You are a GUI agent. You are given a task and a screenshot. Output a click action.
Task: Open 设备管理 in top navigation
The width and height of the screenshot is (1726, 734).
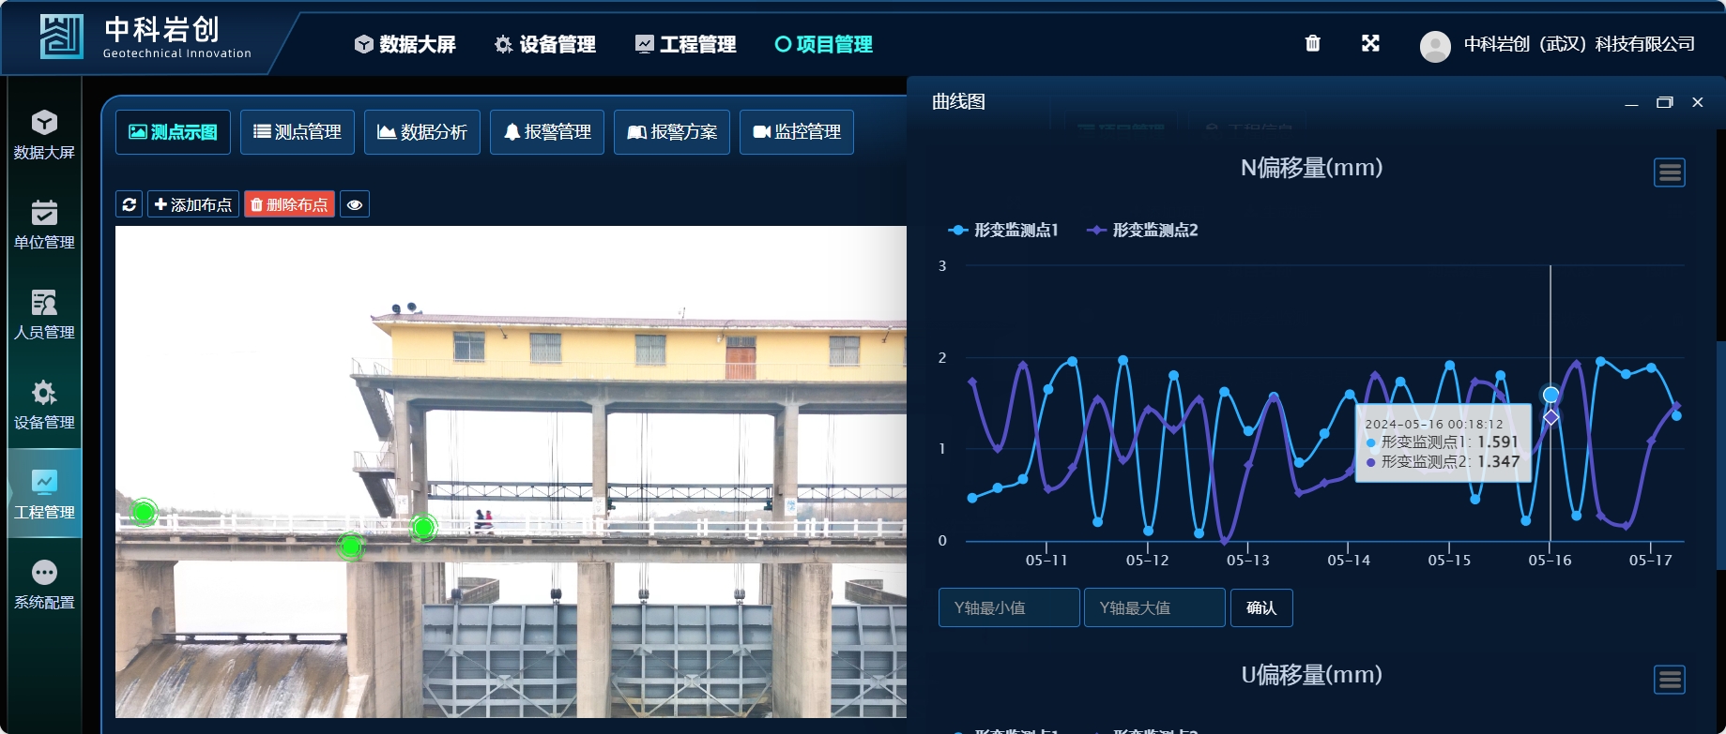click(545, 44)
